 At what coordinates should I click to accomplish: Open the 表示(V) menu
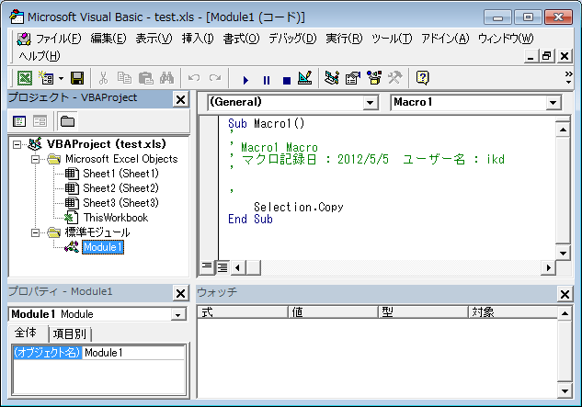tap(154, 39)
